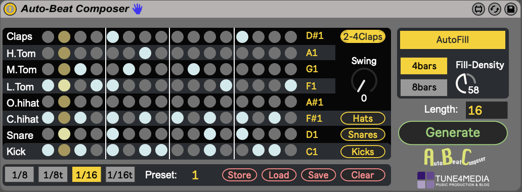This screenshot has width=522, height=192.
Task: Toggle first step of Kick row
Action: pos(48,150)
